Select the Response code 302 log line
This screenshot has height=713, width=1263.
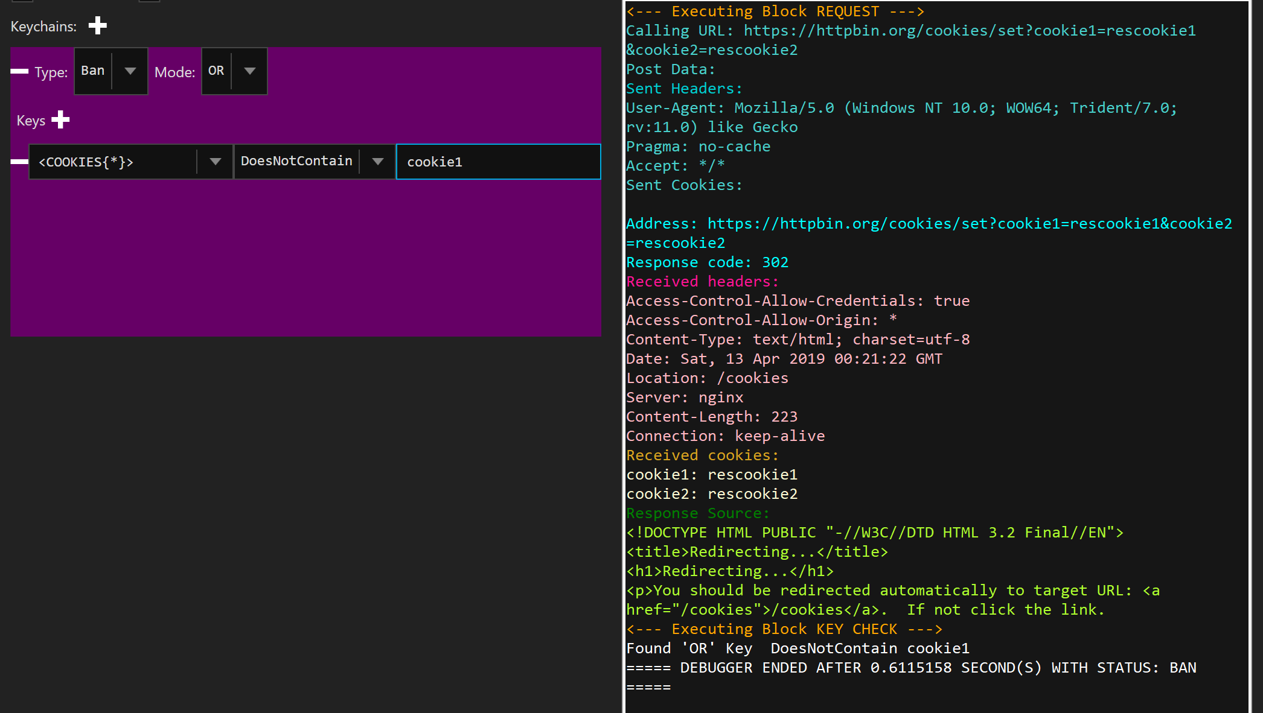[x=706, y=262]
